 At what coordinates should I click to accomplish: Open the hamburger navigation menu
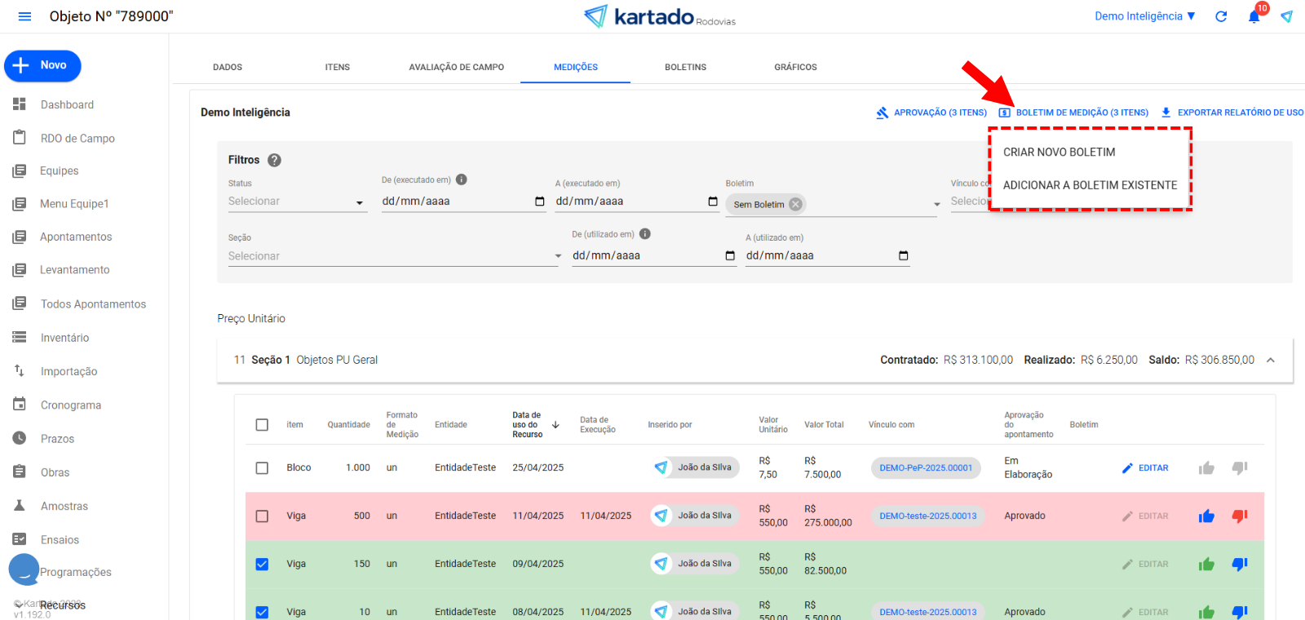coord(24,16)
